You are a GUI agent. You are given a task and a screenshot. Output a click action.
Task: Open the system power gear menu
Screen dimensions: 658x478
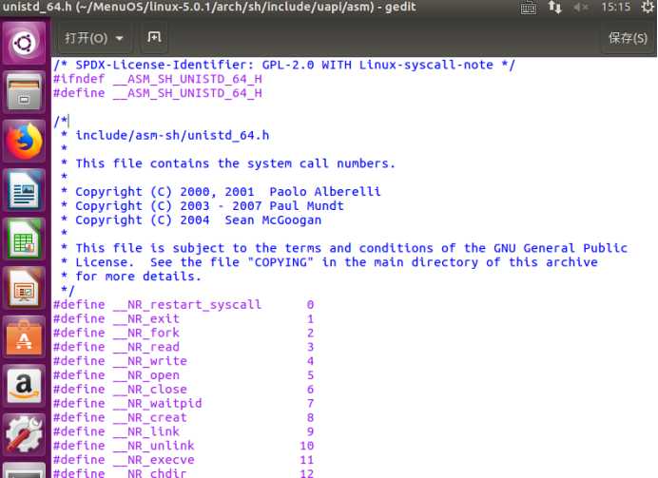pyautogui.click(x=648, y=8)
